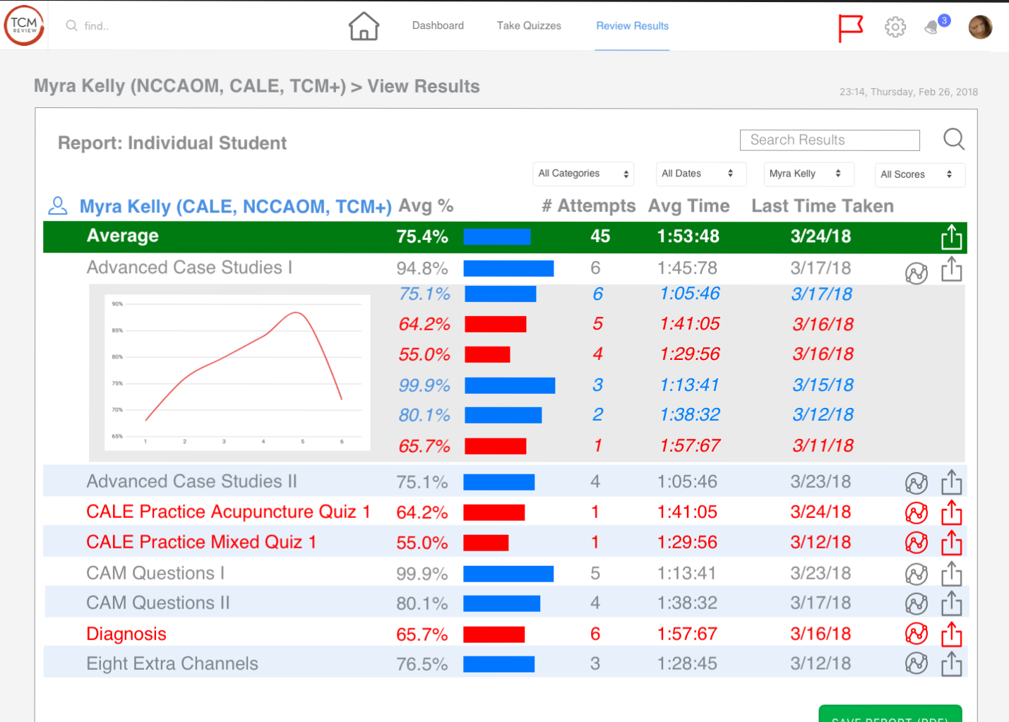Click the TCM Review logo
The width and height of the screenshot is (1009, 722).
click(x=24, y=25)
